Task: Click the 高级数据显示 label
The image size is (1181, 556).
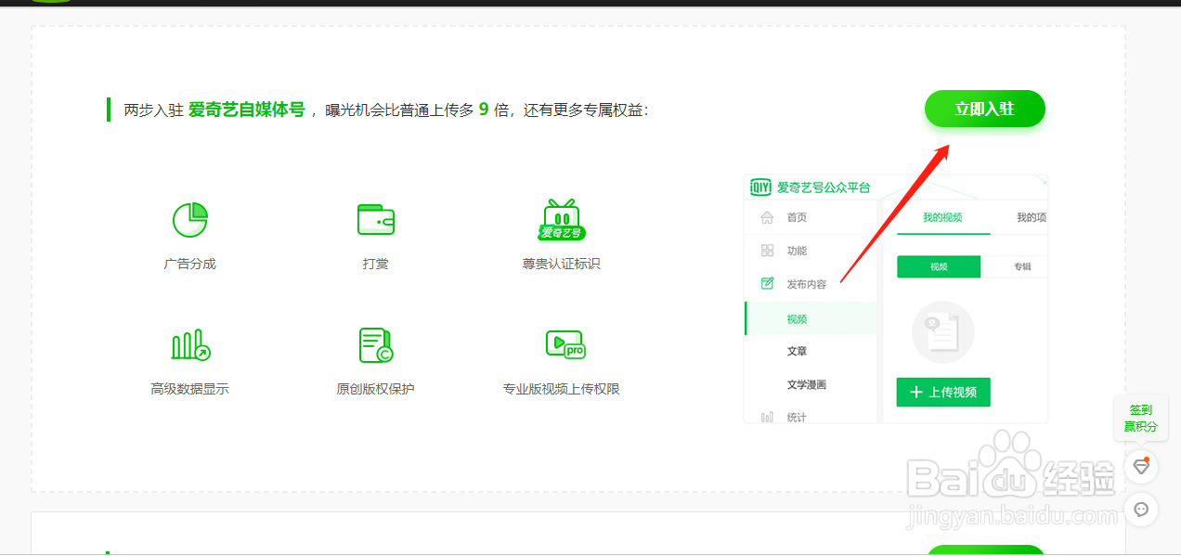Action: [x=189, y=389]
